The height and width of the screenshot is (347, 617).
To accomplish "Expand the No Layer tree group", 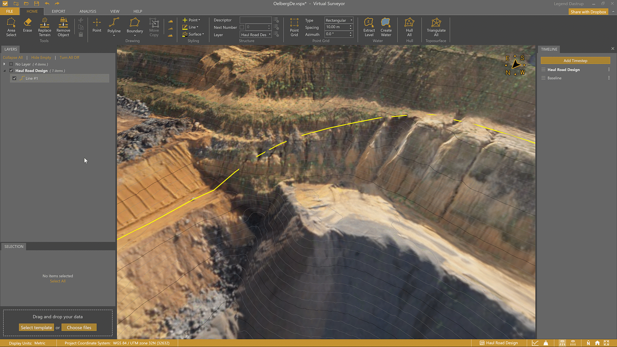I will tap(4, 64).
